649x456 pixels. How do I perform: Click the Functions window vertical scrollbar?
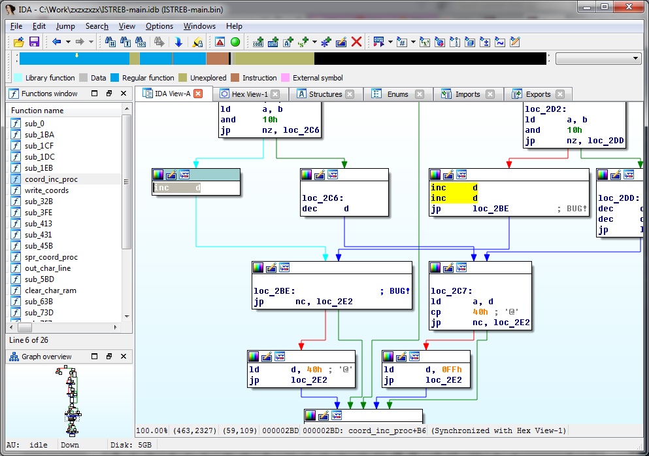127,183
